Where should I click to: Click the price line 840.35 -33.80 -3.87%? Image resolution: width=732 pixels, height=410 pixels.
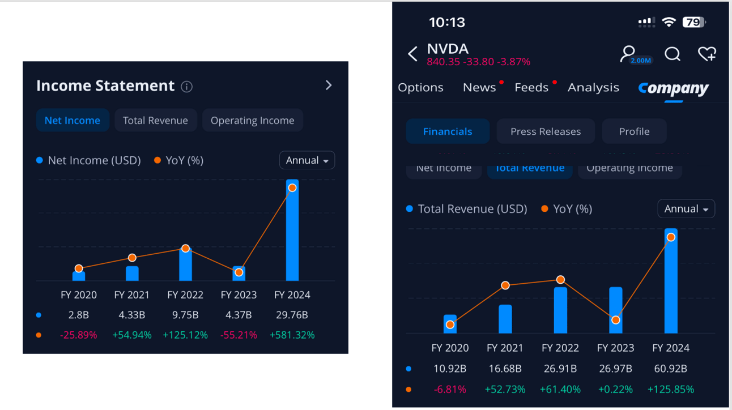479,62
